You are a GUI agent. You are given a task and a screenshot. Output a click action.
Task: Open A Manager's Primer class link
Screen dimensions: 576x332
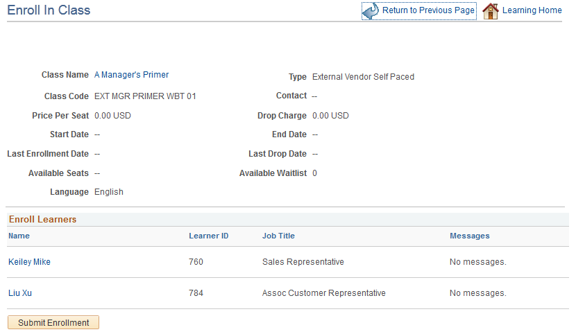click(x=132, y=75)
